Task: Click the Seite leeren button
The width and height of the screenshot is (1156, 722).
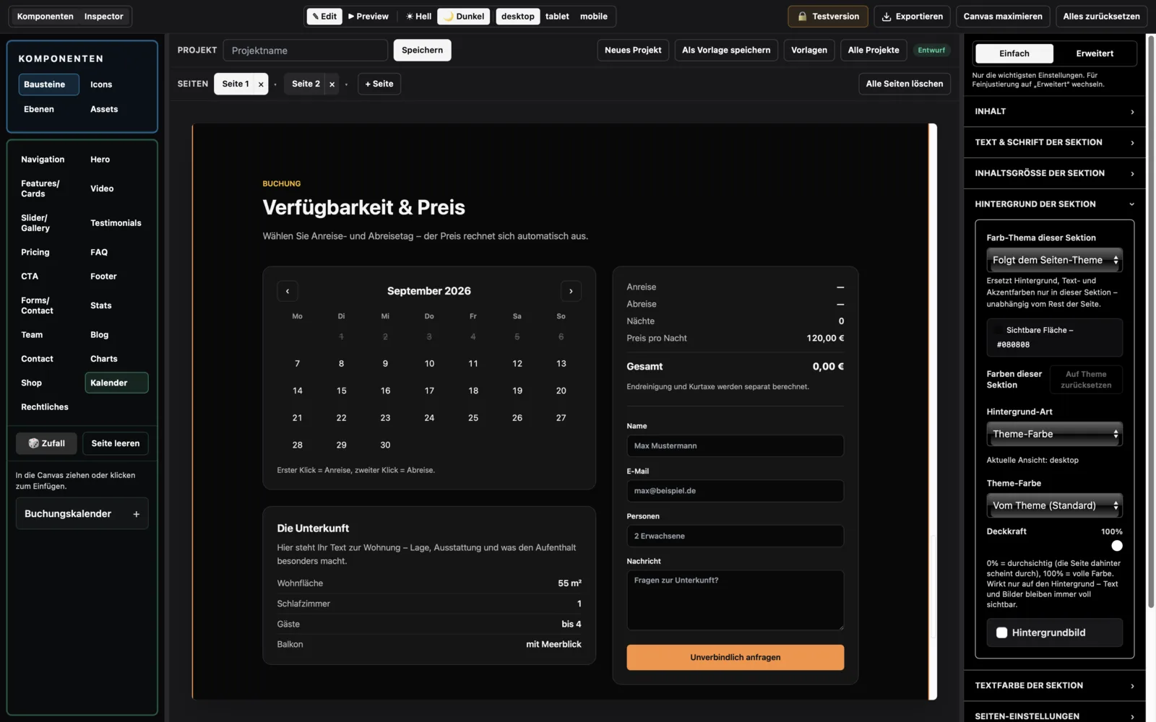Action: (x=116, y=443)
